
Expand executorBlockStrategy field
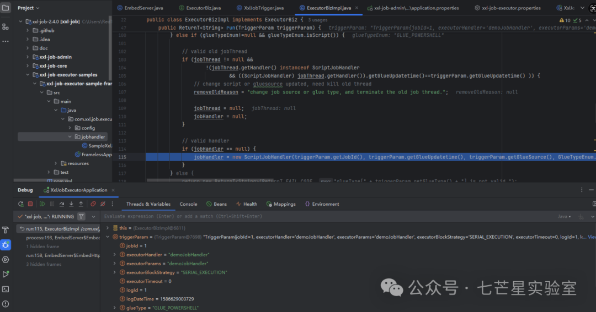pos(115,272)
